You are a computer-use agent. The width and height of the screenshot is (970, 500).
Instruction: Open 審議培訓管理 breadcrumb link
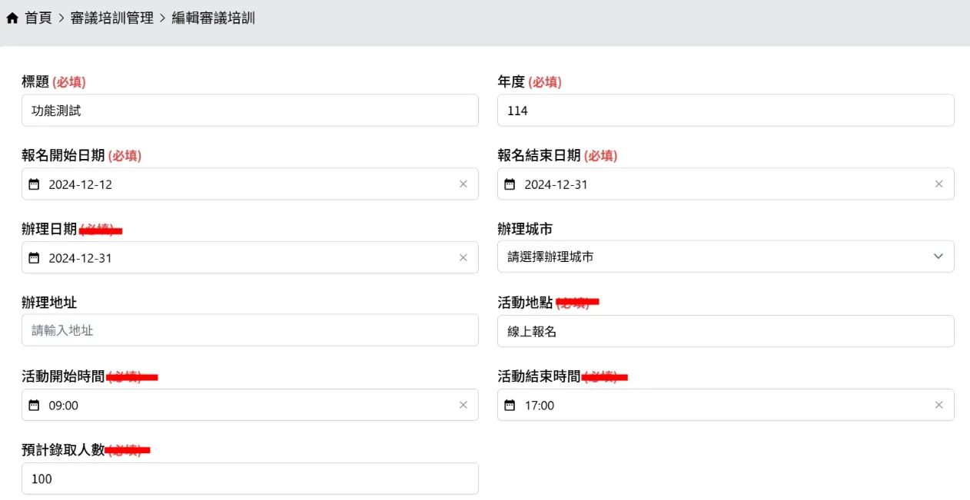tap(112, 18)
